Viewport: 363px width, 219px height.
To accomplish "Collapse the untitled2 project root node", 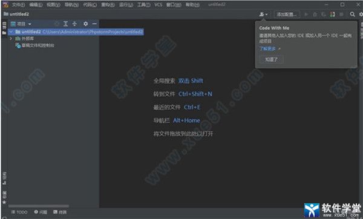I will (11, 31).
